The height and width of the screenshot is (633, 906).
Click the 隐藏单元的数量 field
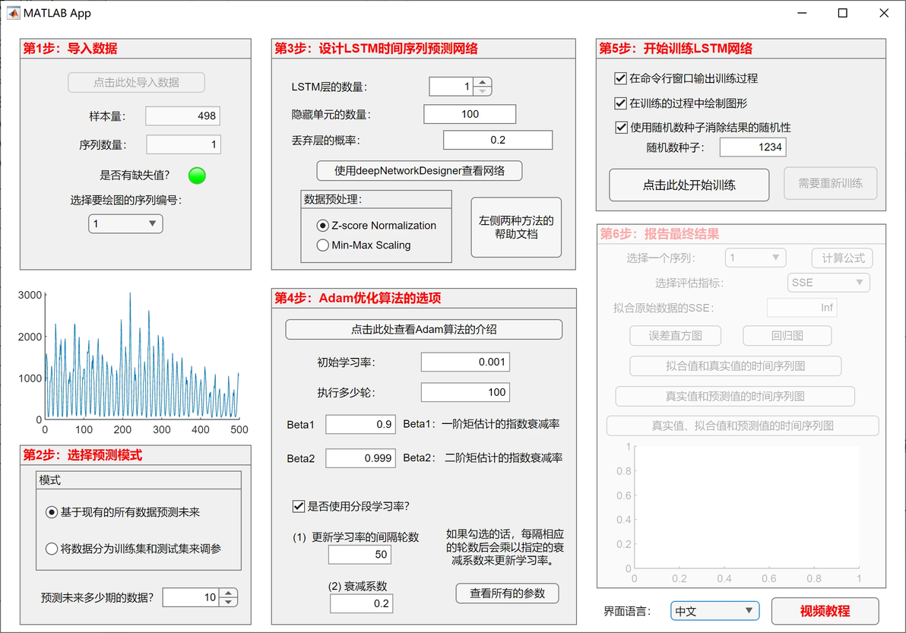pyautogui.click(x=470, y=114)
